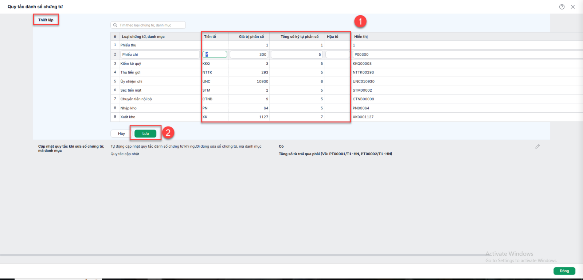
Task: Open the help question-mark icon
Action: tap(562, 7)
